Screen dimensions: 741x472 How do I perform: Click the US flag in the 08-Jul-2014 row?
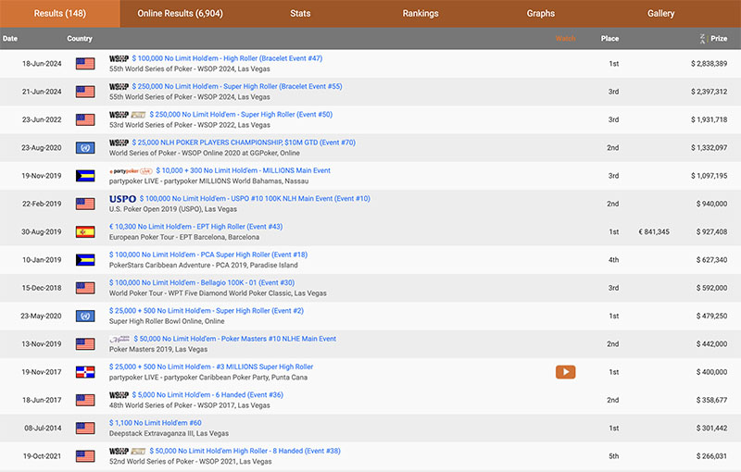pos(85,428)
